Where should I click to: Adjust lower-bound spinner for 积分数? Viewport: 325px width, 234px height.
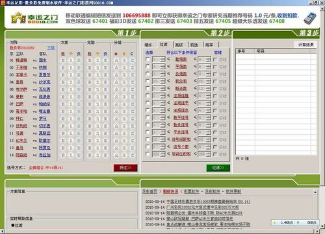tap(162, 81)
